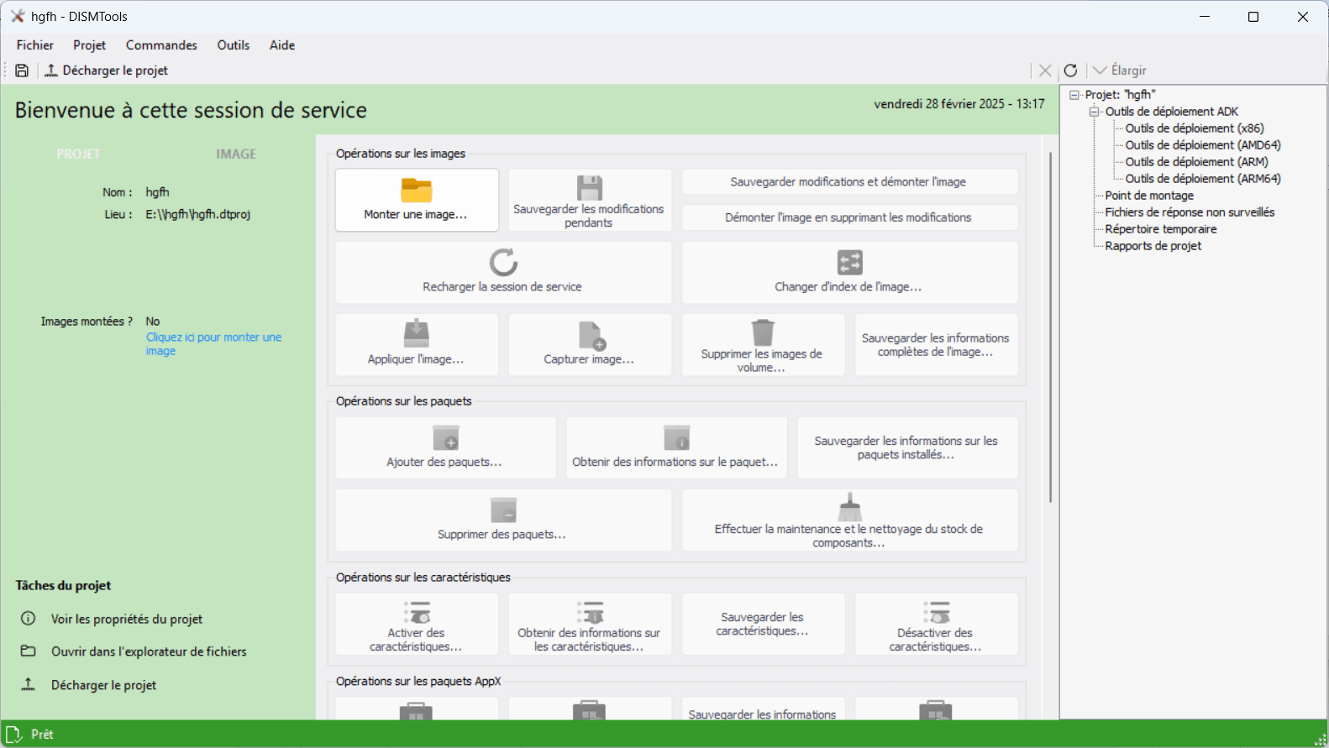Click the Monter une image folder icon

(417, 191)
